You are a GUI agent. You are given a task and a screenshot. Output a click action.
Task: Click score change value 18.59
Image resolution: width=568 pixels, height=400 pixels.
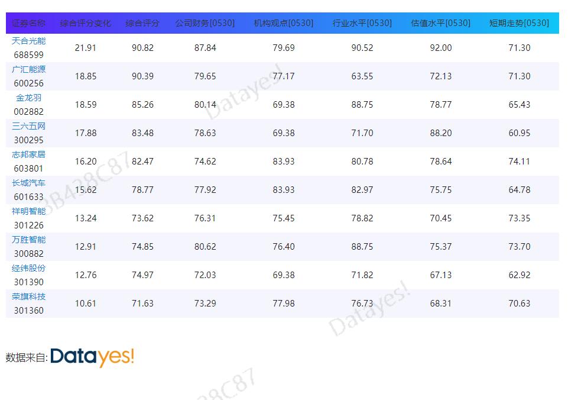(x=86, y=105)
